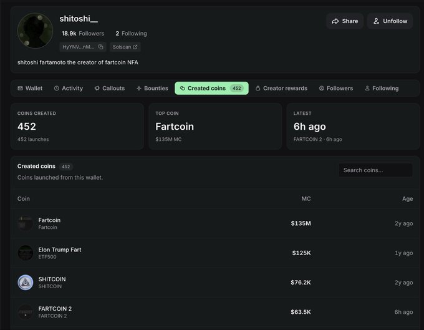Click the Coin column header

click(x=24, y=199)
